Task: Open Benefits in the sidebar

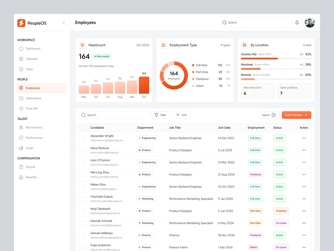Action: point(42,177)
